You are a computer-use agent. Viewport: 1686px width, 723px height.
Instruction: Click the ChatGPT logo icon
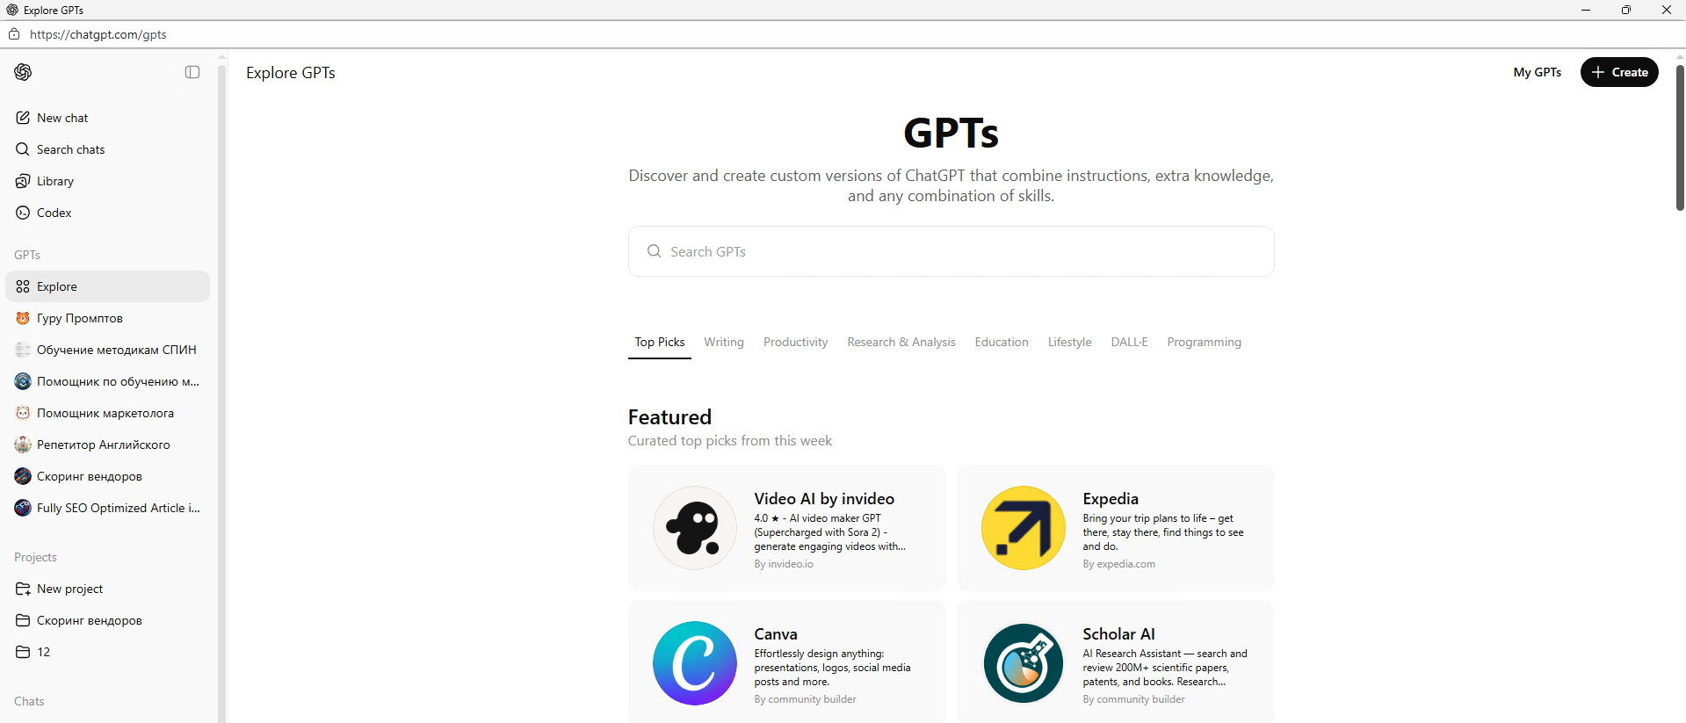click(24, 72)
